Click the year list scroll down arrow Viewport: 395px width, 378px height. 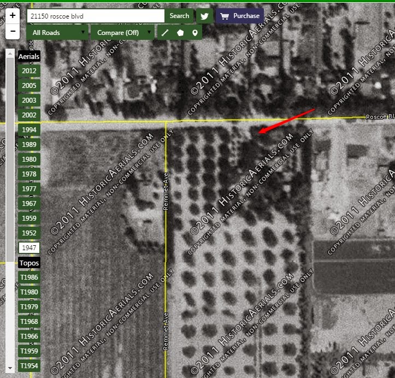pos(10,368)
